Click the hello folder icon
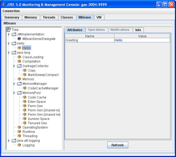The height and width of the screenshot is (157, 176). pos(14,43)
